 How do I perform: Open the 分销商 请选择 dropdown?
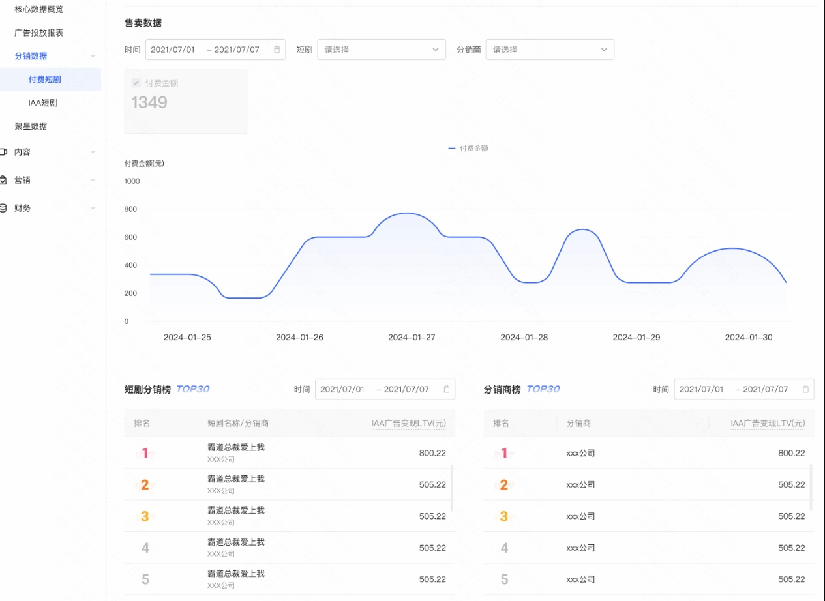coord(550,50)
